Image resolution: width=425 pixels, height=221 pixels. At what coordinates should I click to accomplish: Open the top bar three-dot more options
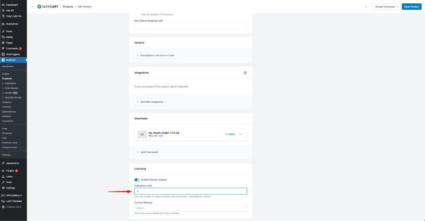366,7
